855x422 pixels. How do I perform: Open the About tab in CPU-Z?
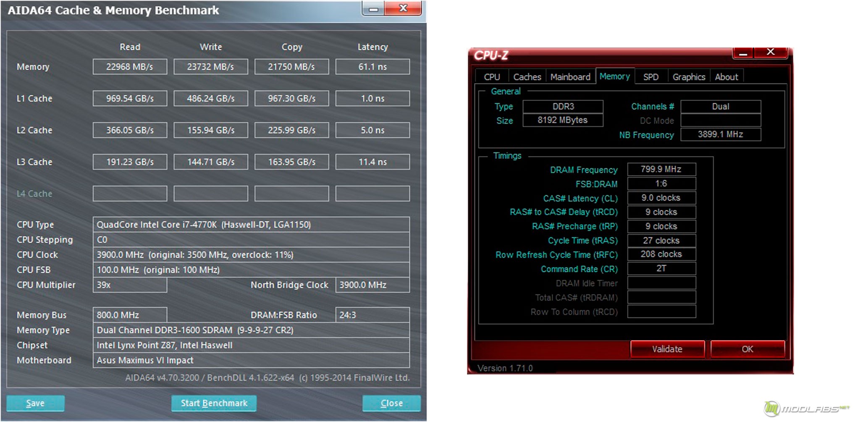726,77
